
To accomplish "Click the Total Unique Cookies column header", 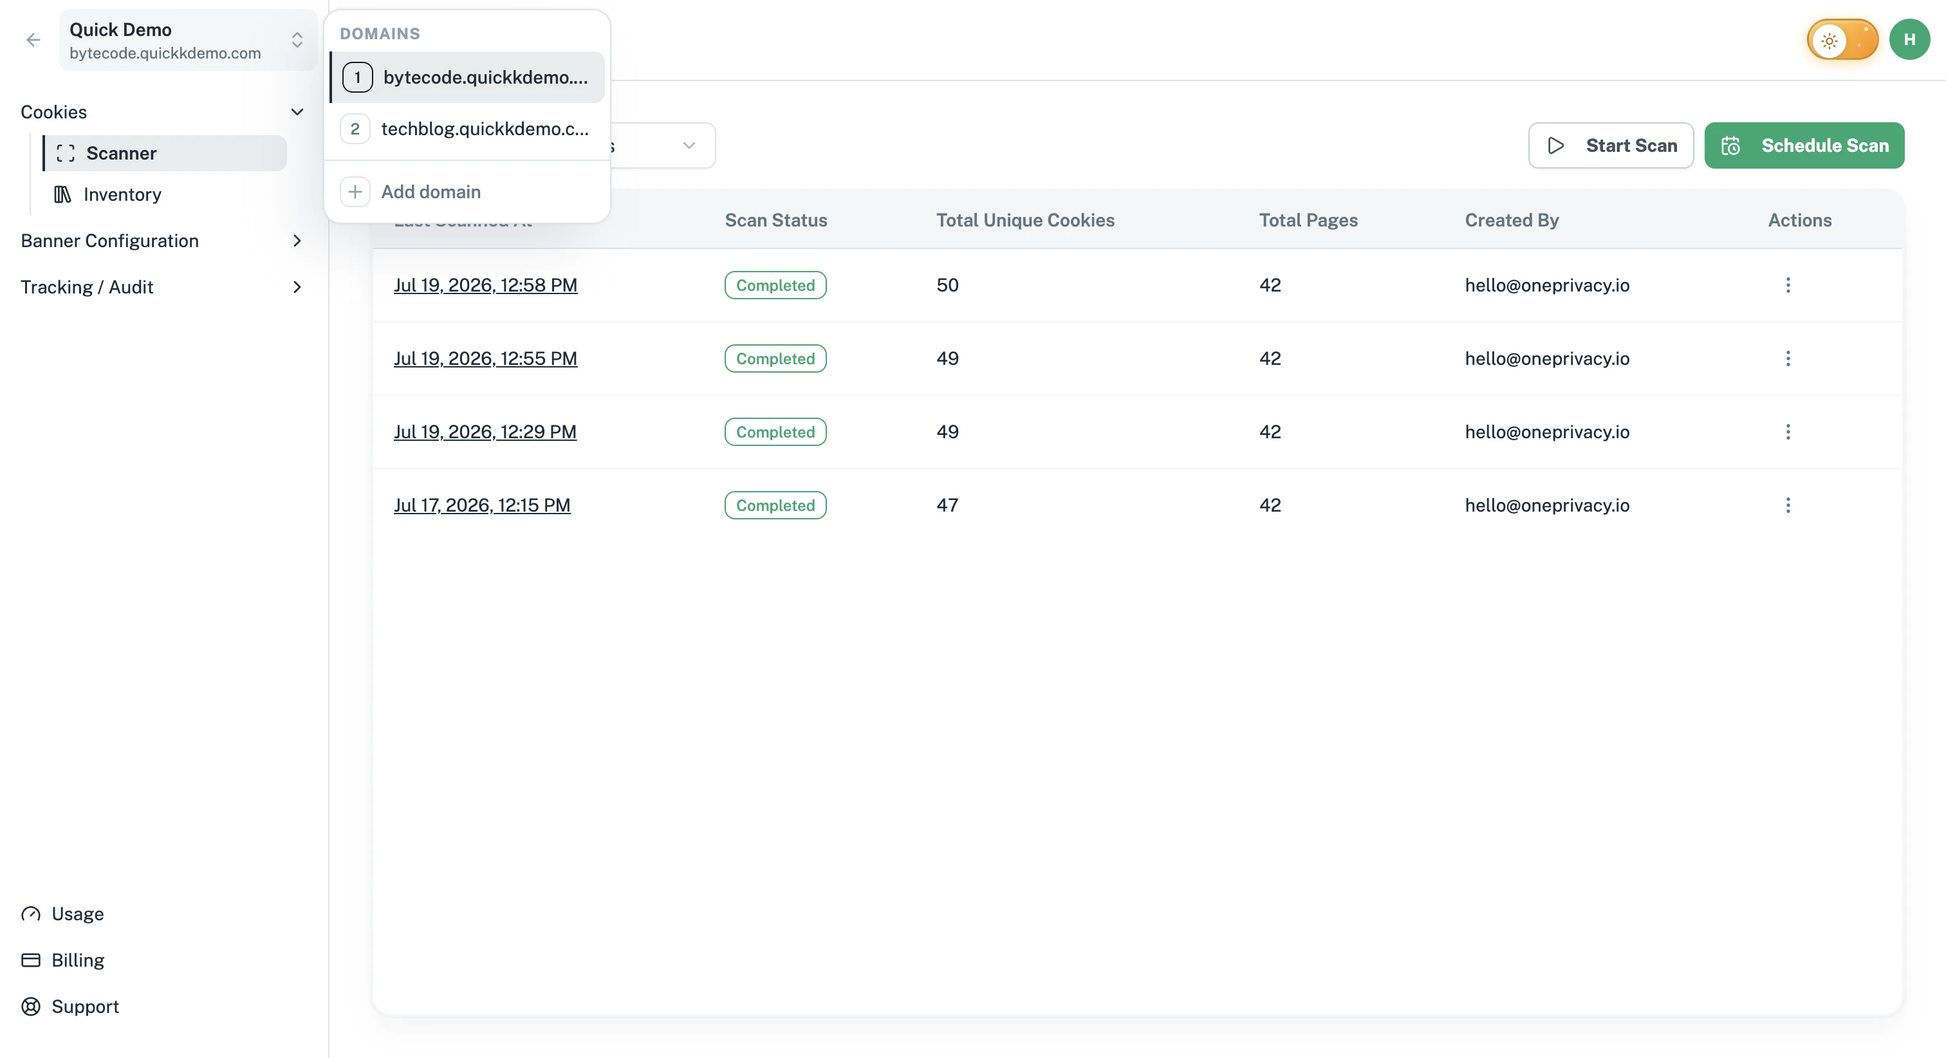I will click(1025, 221).
